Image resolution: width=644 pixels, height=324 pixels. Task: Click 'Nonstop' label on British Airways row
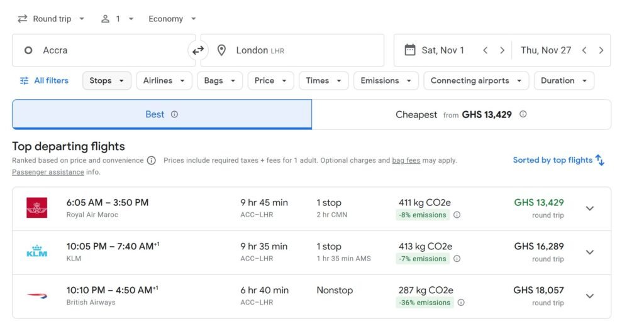tap(335, 290)
